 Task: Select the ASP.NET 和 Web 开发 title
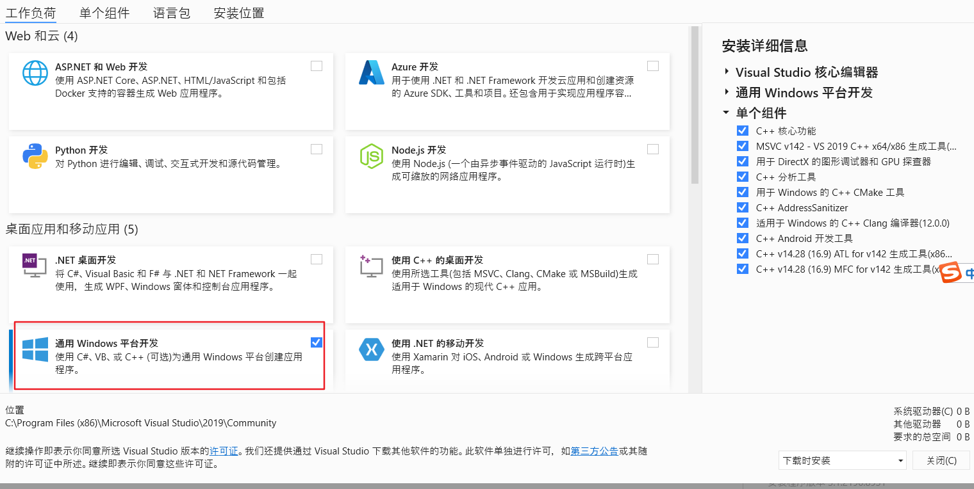click(101, 67)
